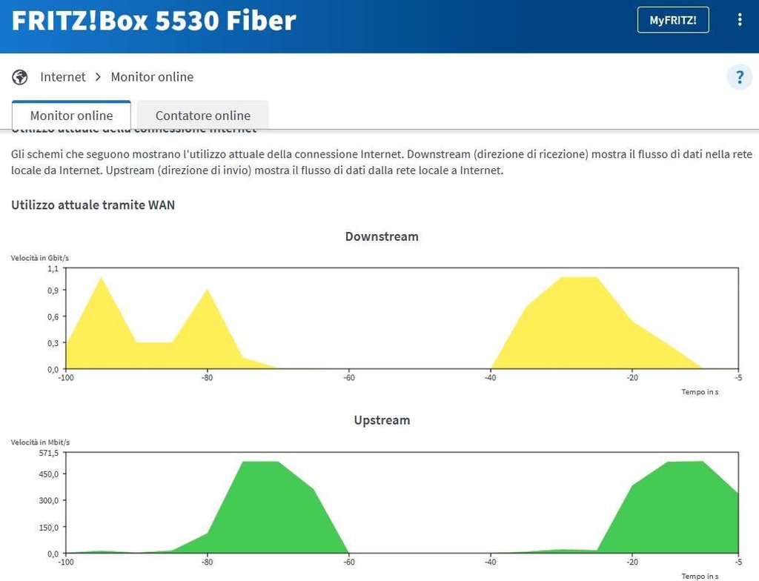Click the Upstream chart title

tap(382, 419)
